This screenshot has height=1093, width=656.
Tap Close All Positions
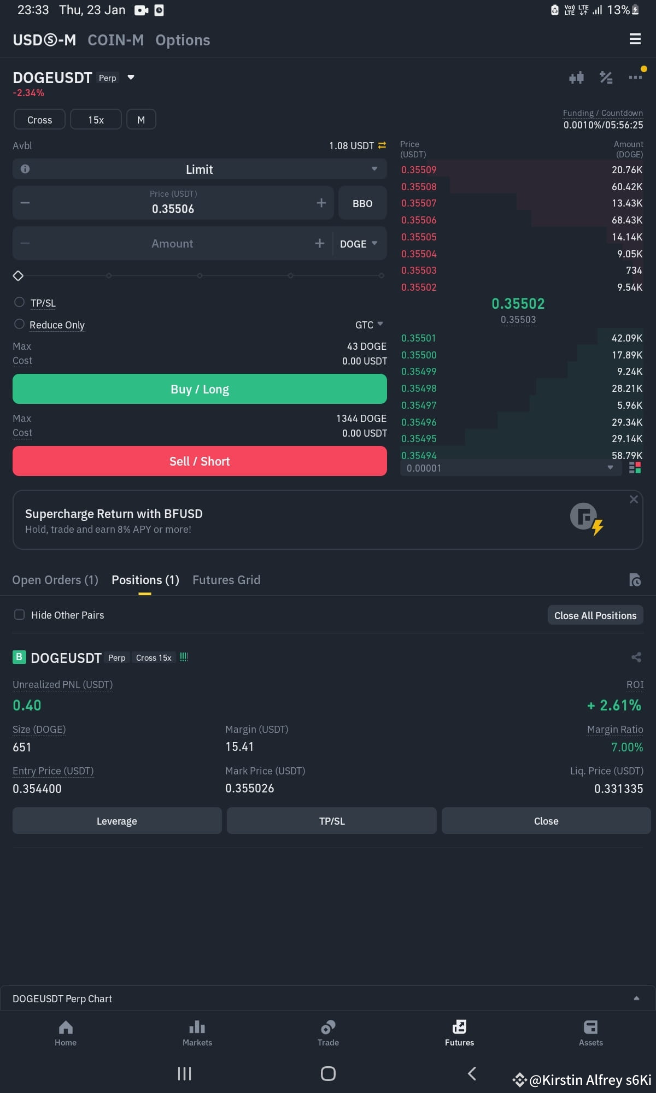tap(595, 615)
